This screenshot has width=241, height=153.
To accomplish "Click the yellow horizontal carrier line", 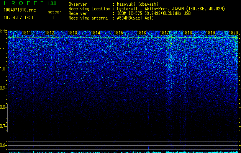I will coord(123,37).
